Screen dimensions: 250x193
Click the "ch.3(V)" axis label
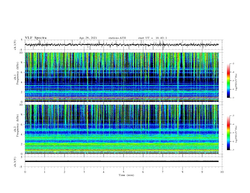[15, 162]
